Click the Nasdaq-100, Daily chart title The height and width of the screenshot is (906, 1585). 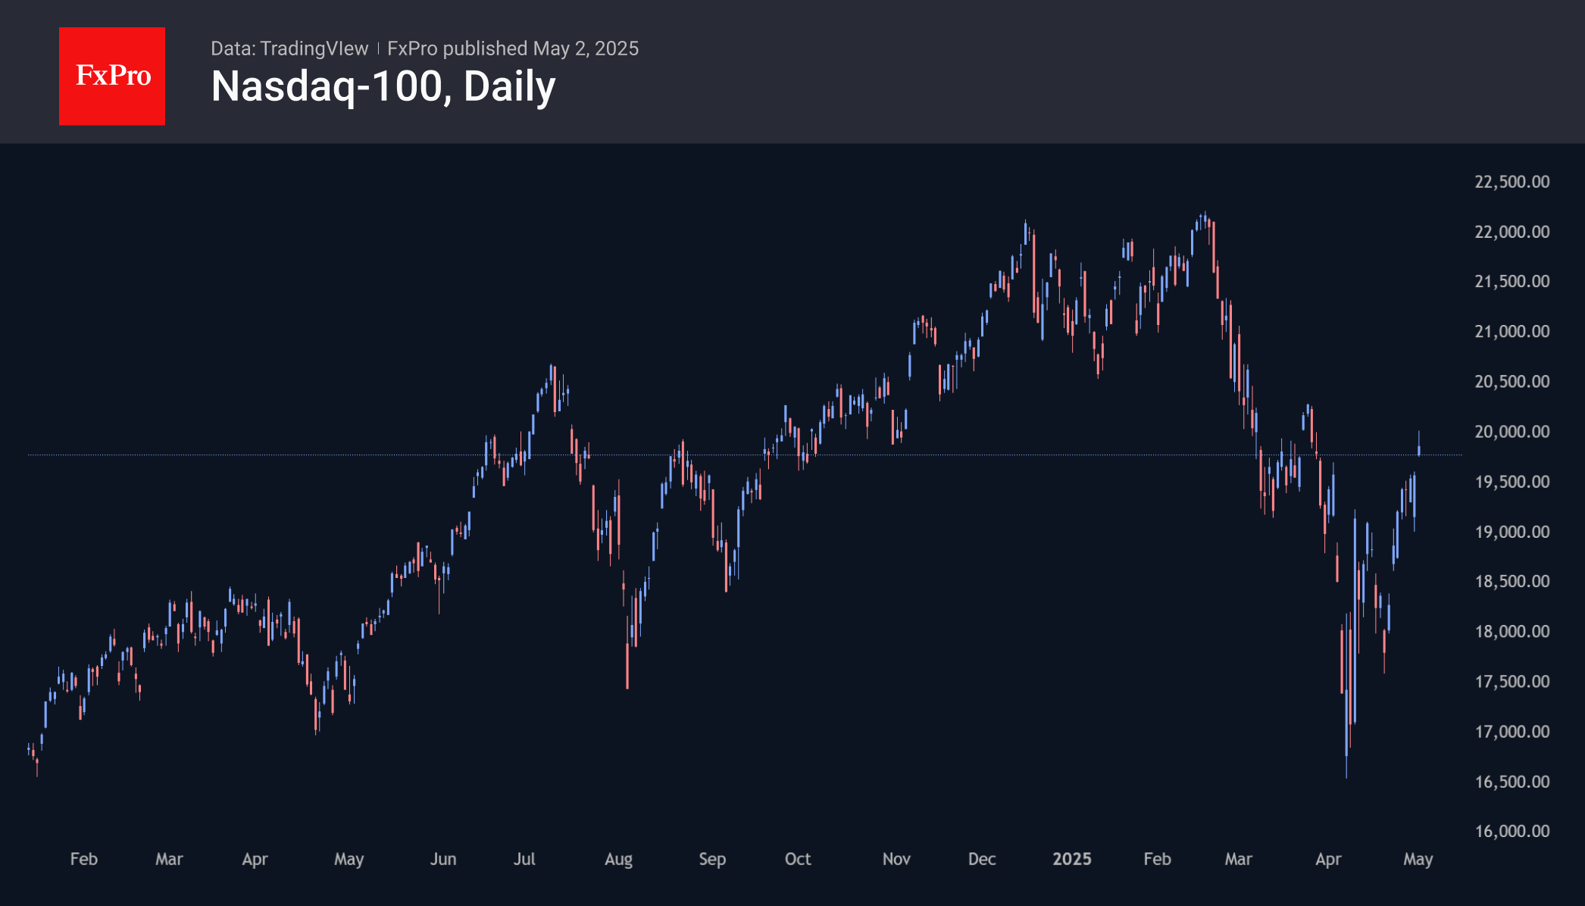pyautogui.click(x=383, y=86)
